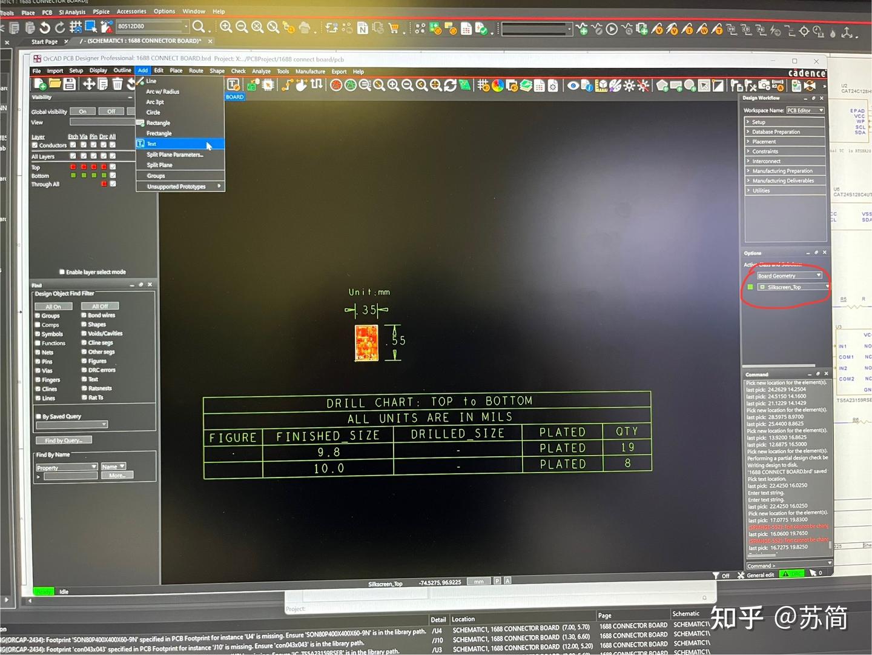Open the Silkscreen_Top subclass dropdown

click(793, 287)
